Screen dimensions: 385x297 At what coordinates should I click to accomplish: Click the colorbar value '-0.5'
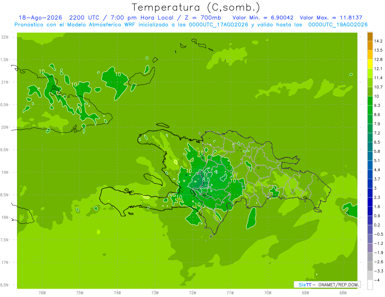pos(379,234)
